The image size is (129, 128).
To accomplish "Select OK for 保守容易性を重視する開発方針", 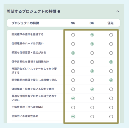I will coord(92,62).
